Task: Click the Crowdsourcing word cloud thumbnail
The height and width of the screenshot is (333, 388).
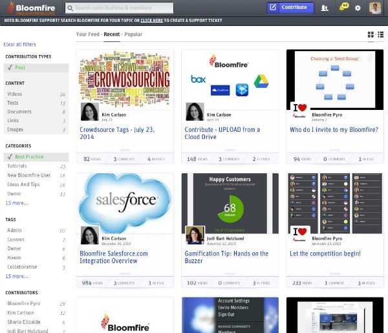Action: [x=125, y=79]
